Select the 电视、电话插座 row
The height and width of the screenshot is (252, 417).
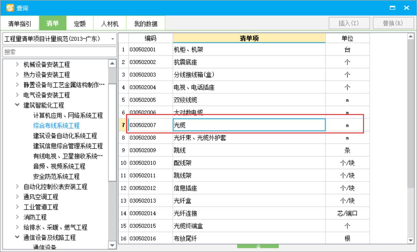point(244,87)
